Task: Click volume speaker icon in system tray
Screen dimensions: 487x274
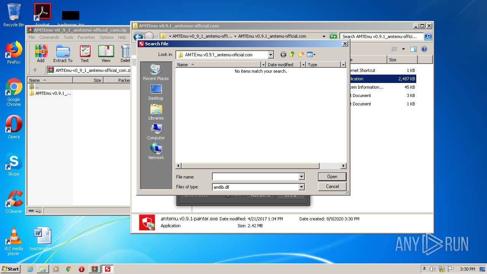Action: tap(433, 269)
